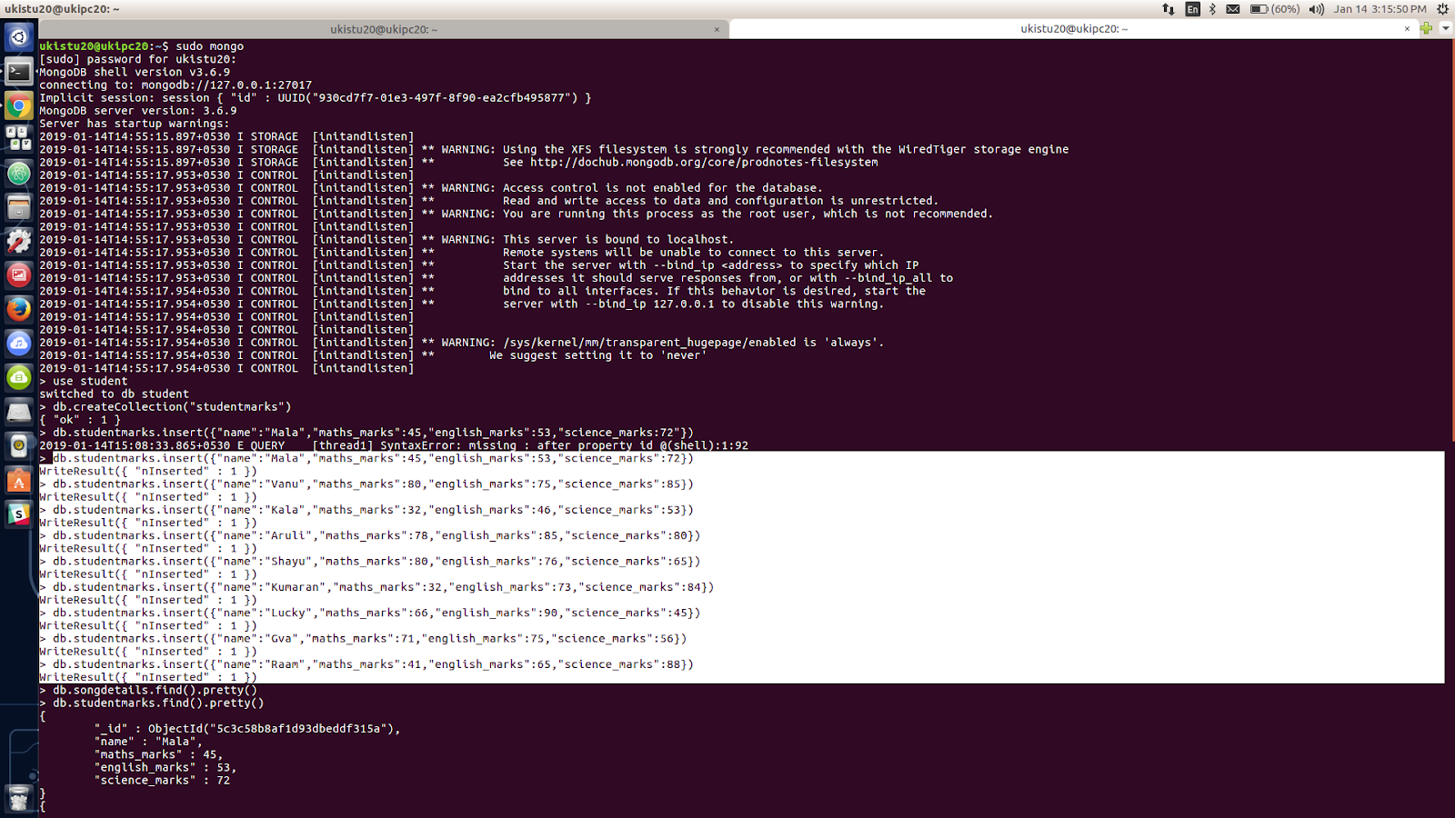
Task: Click the insert command for "Kala"
Action: (373, 510)
